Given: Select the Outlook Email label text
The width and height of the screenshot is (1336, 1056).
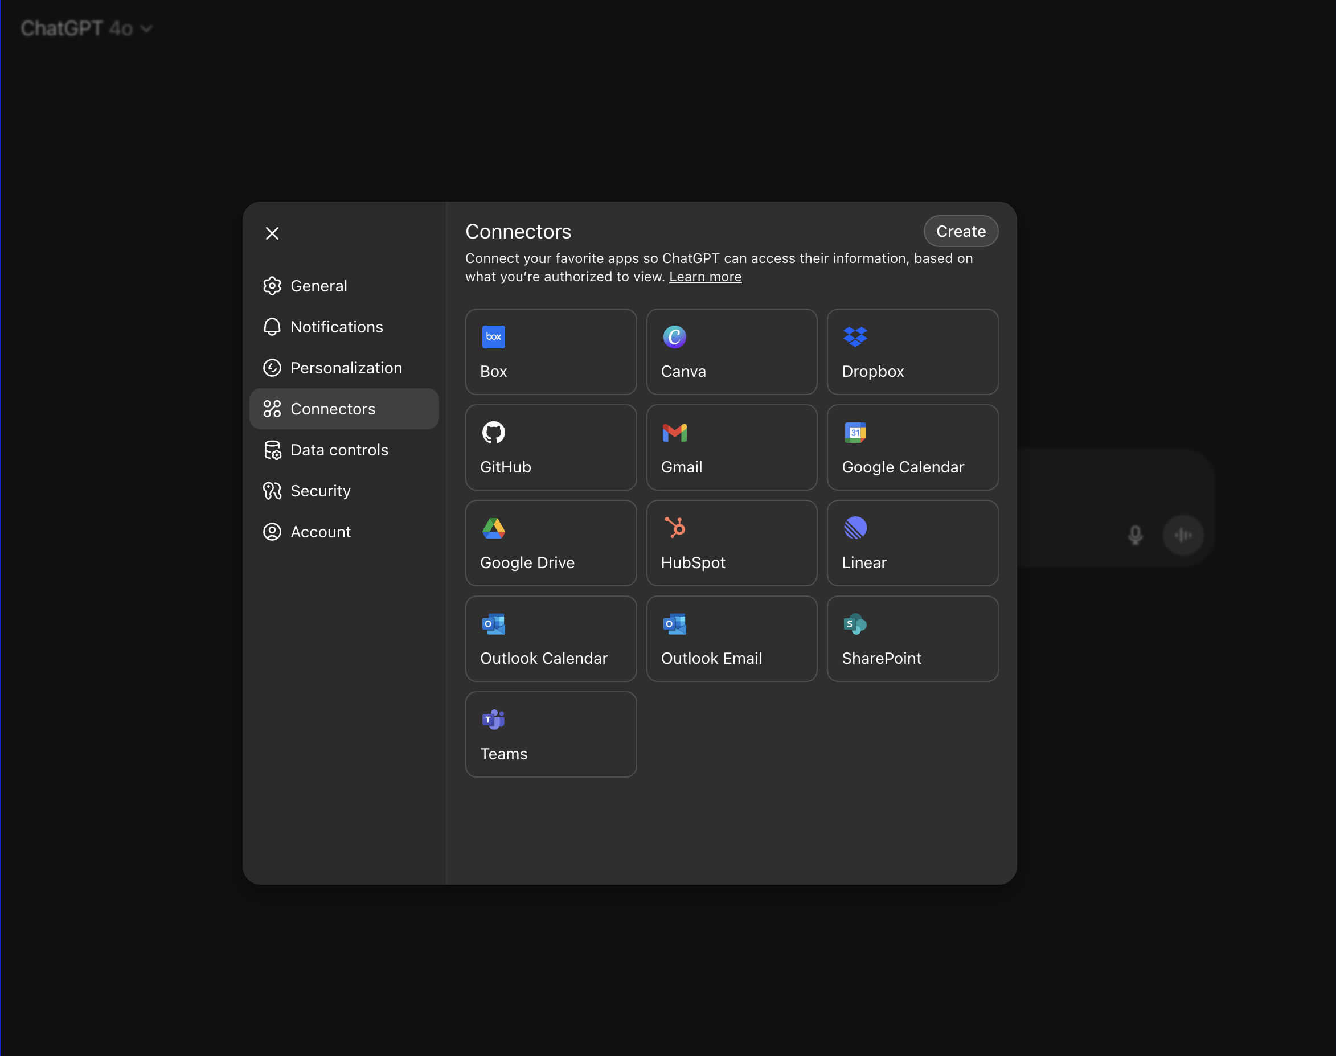Looking at the screenshot, I should [x=711, y=658].
